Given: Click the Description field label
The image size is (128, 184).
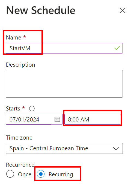Looking at the screenshot, I should [20, 65].
